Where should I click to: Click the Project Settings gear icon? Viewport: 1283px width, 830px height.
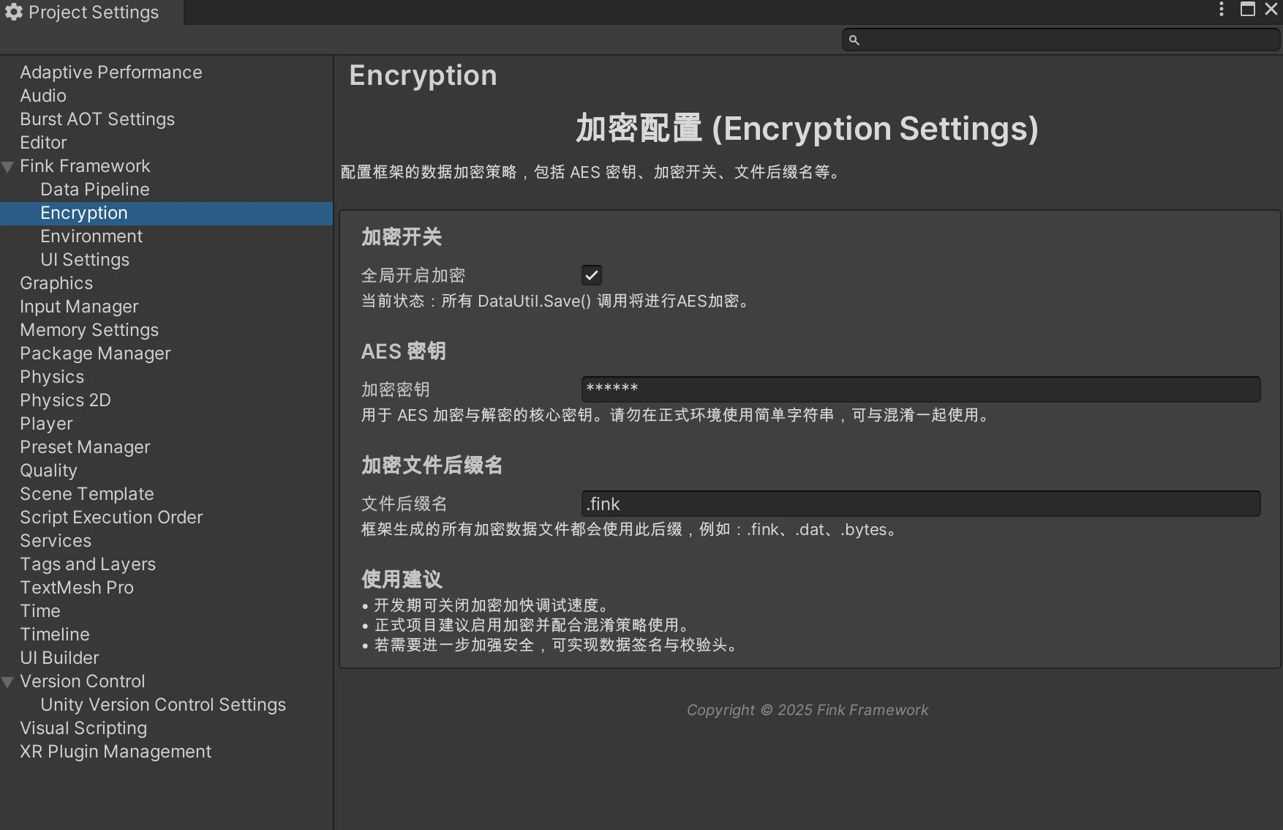(14, 12)
